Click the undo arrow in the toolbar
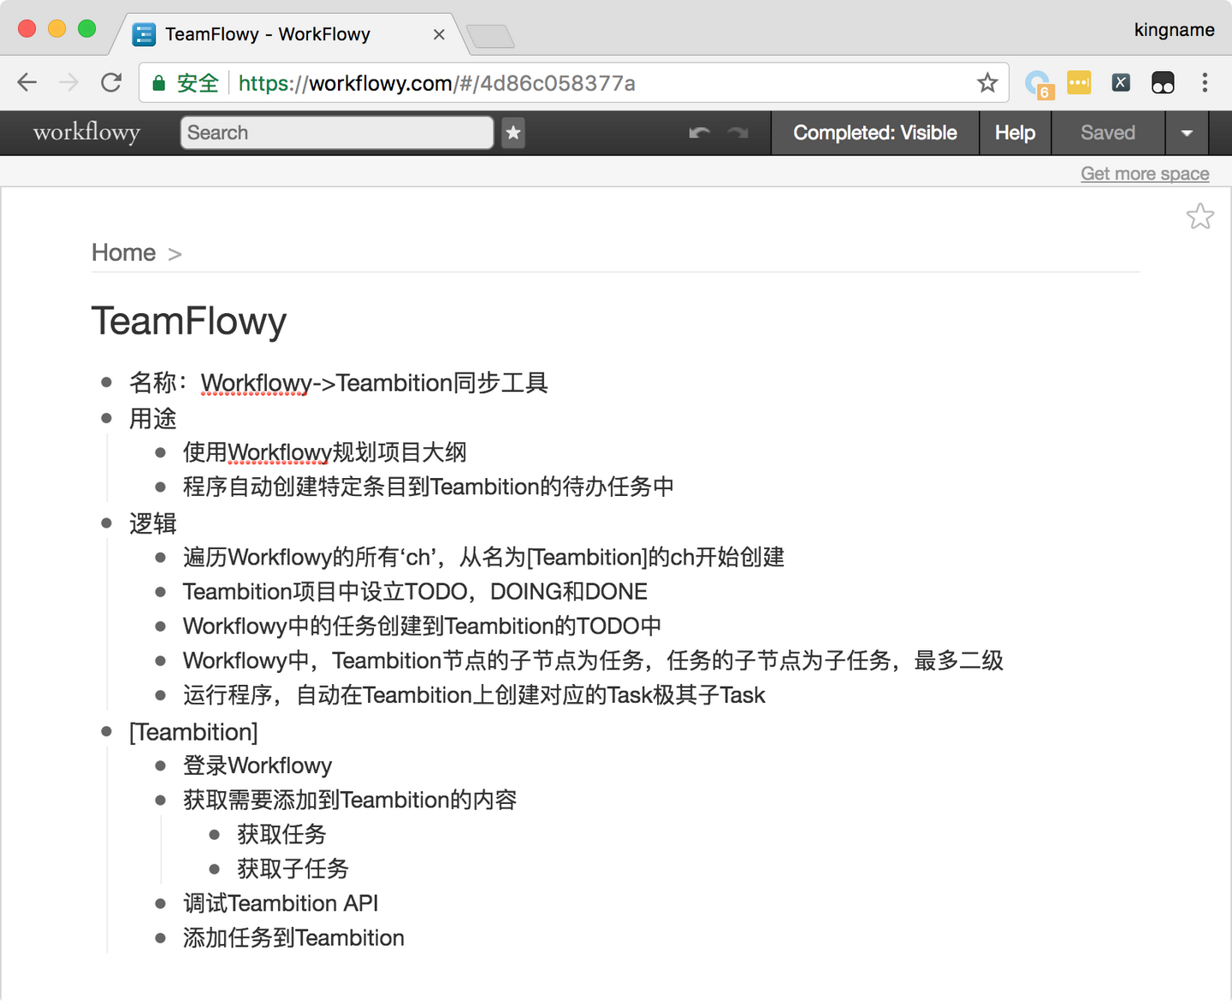The image size is (1232, 1004). [698, 133]
